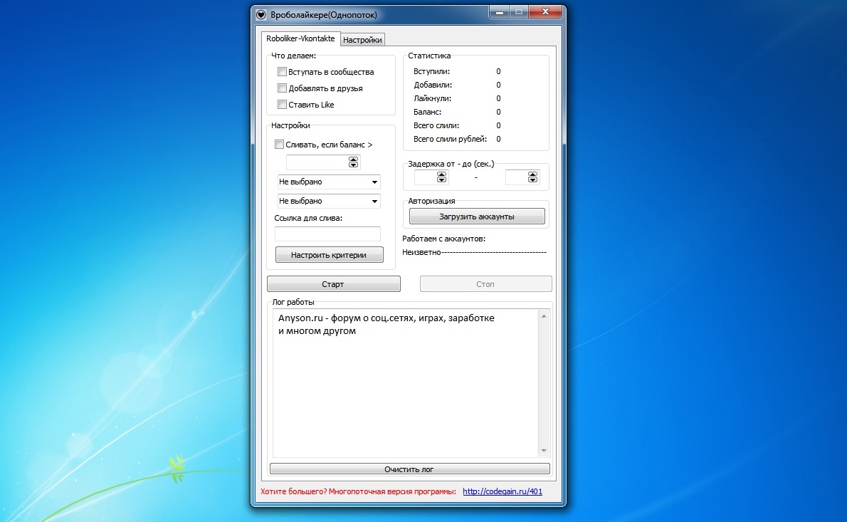Select the Roboliker-Vkontakte tab
This screenshot has height=522, width=847.
[x=300, y=39]
